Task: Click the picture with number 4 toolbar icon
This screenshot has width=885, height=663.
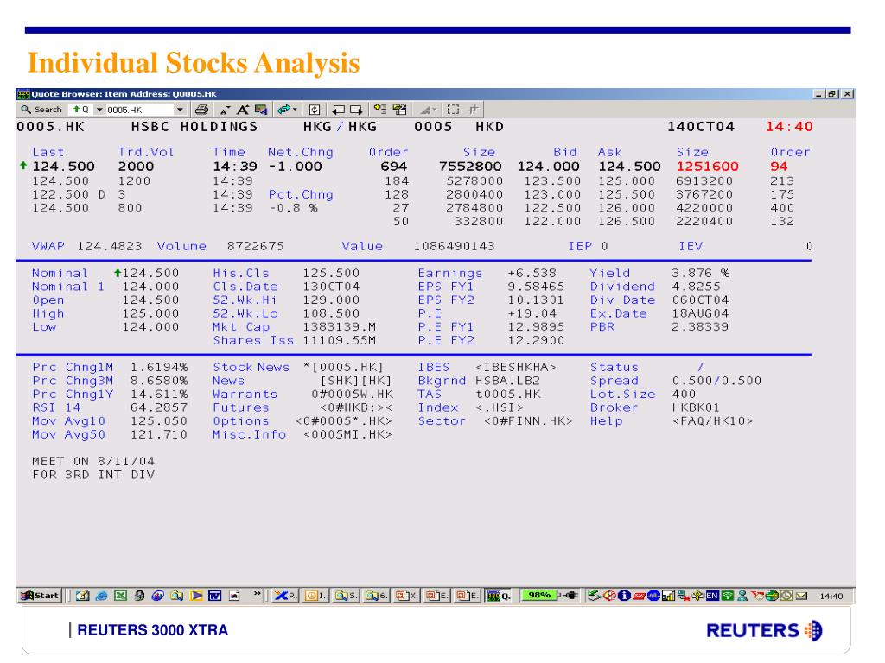Action: tap(261, 110)
